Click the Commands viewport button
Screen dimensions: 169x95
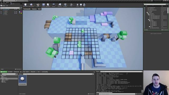click(x=27, y=9)
